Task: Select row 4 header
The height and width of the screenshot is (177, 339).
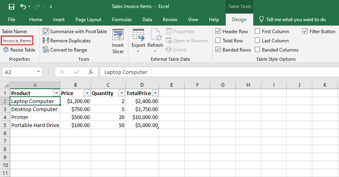Action: tap(5, 117)
